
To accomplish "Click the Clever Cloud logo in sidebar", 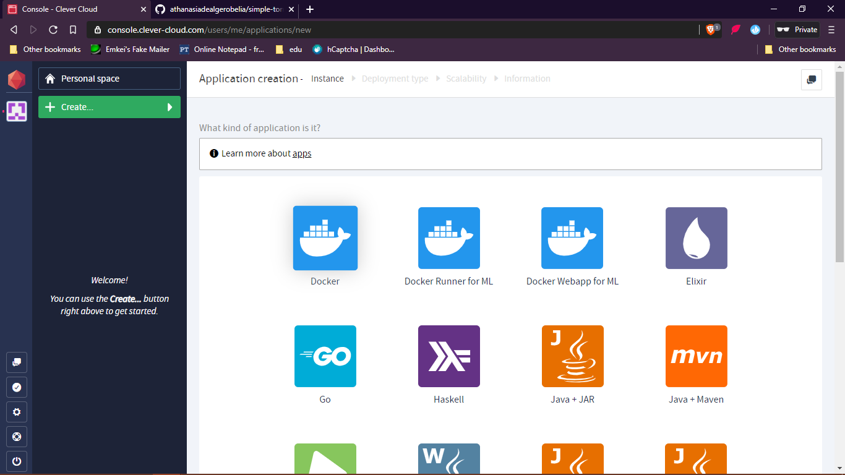I will click(16, 79).
